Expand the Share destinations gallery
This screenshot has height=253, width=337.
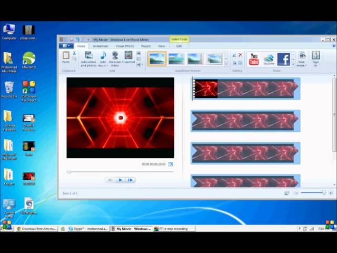pos(293,64)
